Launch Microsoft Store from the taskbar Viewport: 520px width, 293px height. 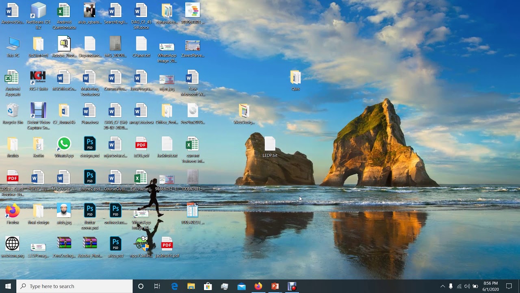coord(208,286)
